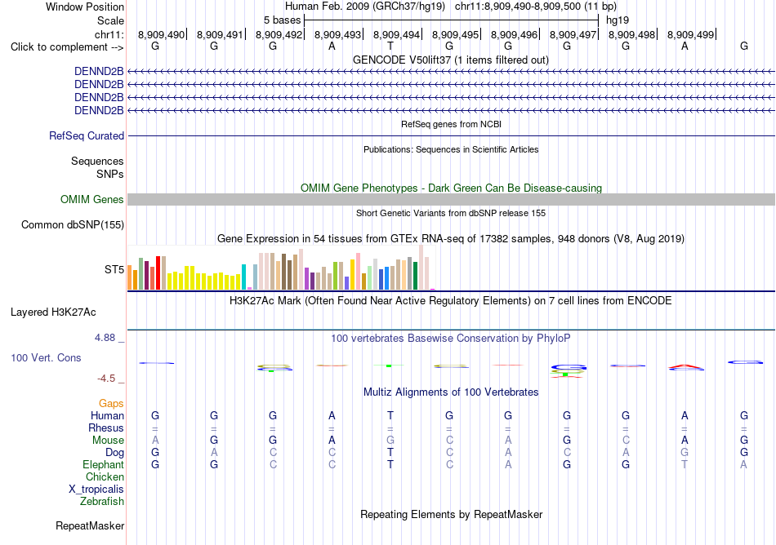
Task: Click the RepeatMasker track label
Action: pos(90,525)
